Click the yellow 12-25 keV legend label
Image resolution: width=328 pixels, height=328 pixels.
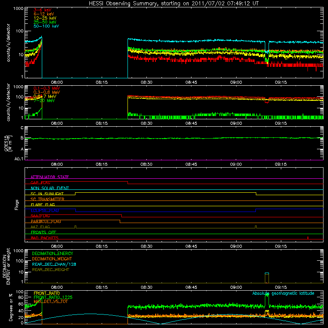tap(45, 18)
